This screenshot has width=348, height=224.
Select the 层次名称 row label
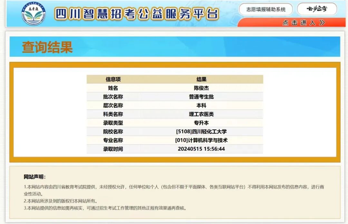pos(113,105)
